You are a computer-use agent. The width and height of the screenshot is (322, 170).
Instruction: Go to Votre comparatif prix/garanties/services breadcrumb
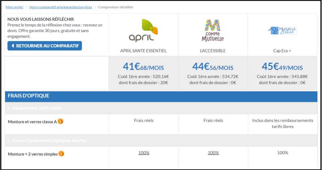pyautogui.click(x=61, y=7)
